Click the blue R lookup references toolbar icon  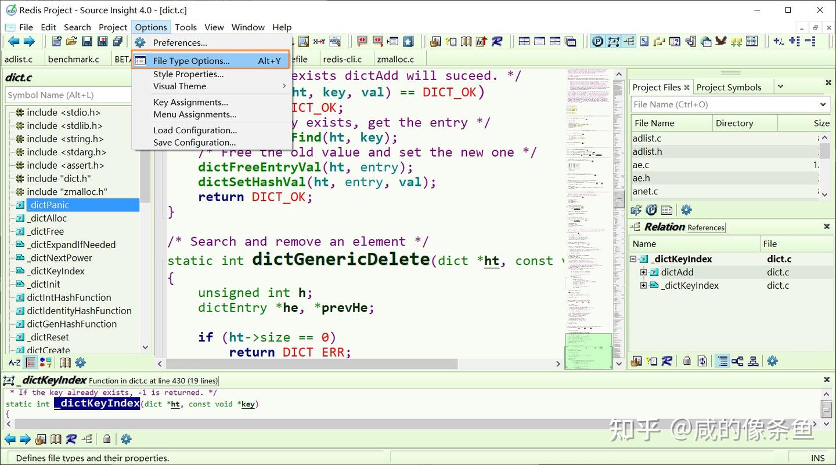coord(497,41)
